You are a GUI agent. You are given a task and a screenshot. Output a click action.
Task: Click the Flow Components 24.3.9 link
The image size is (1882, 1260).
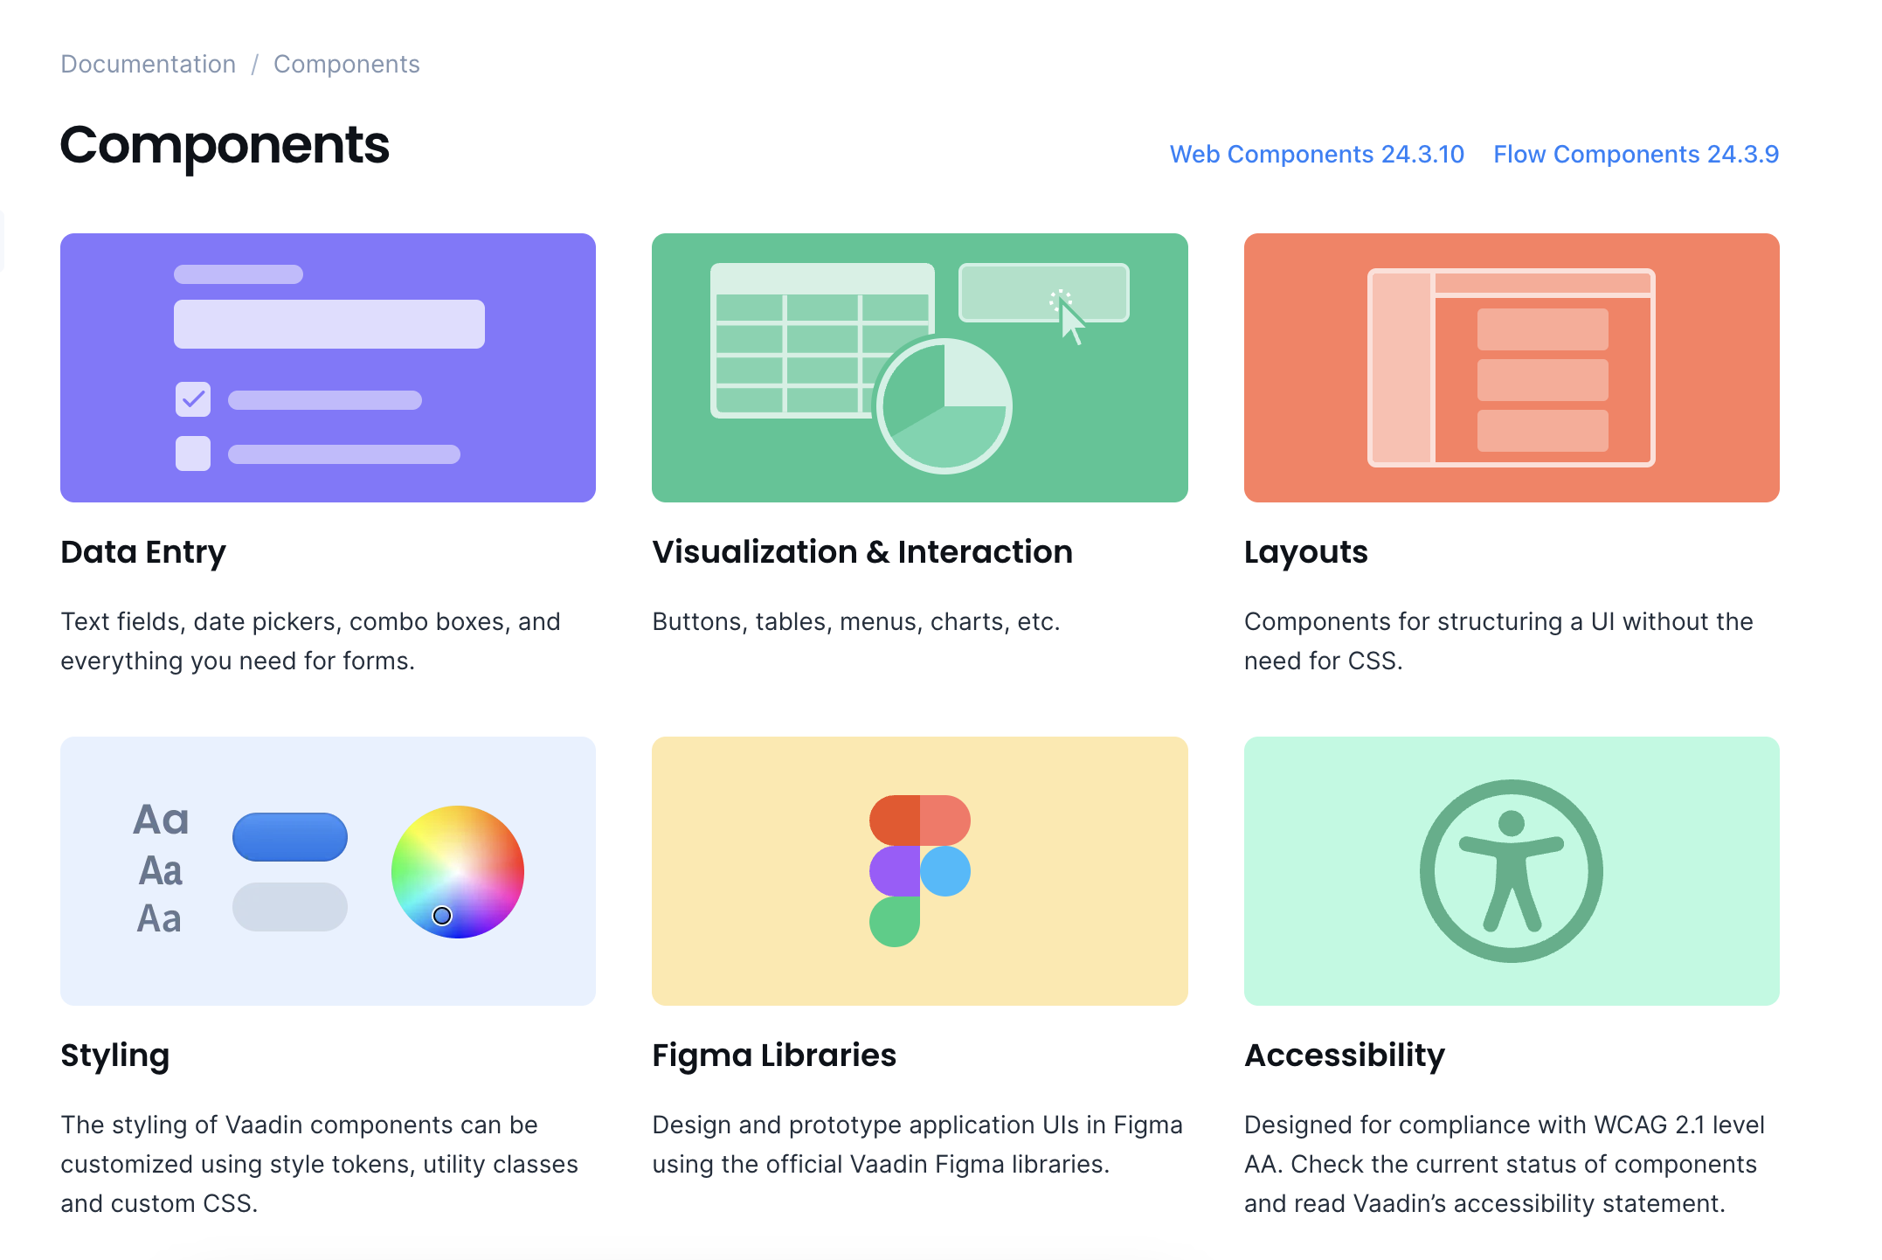click(x=1636, y=153)
